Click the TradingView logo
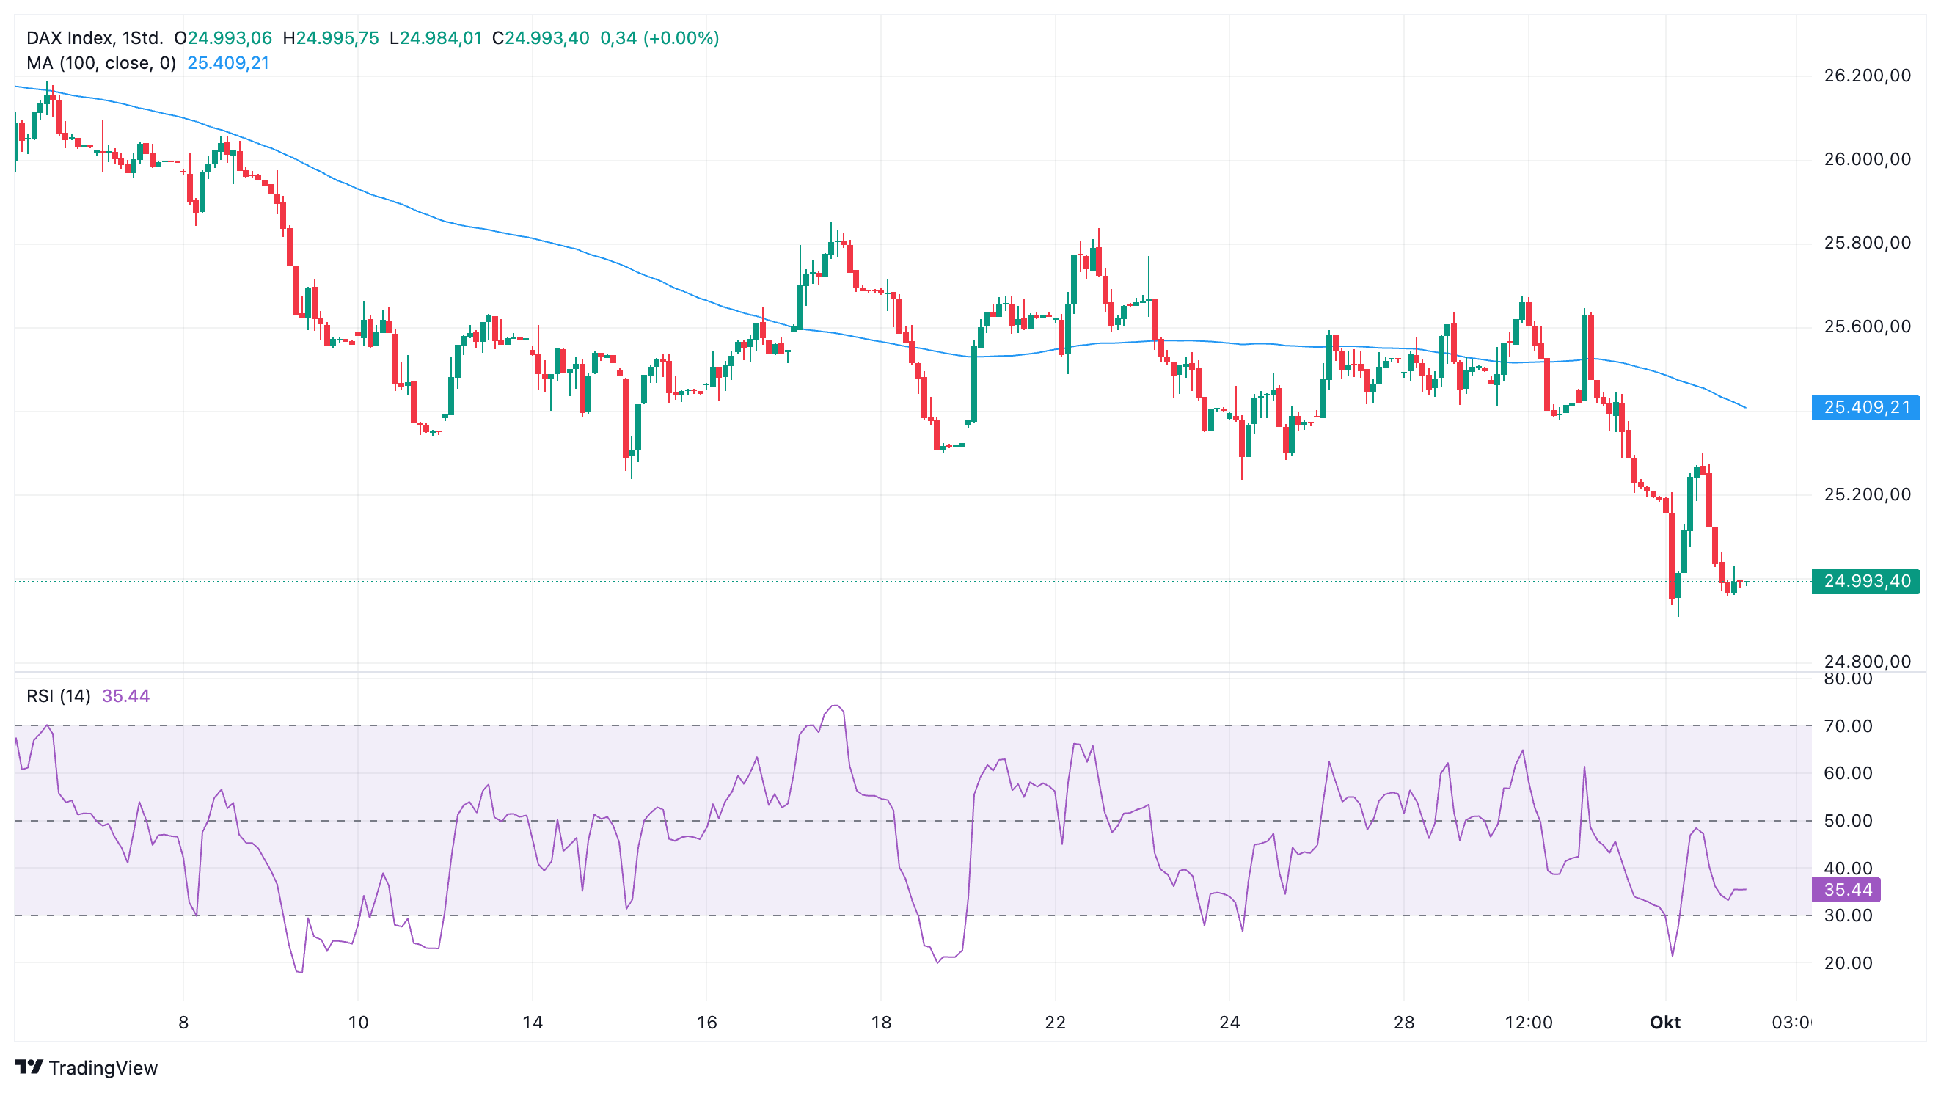This screenshot has height=1093, width=1941. pos(86,1067)
